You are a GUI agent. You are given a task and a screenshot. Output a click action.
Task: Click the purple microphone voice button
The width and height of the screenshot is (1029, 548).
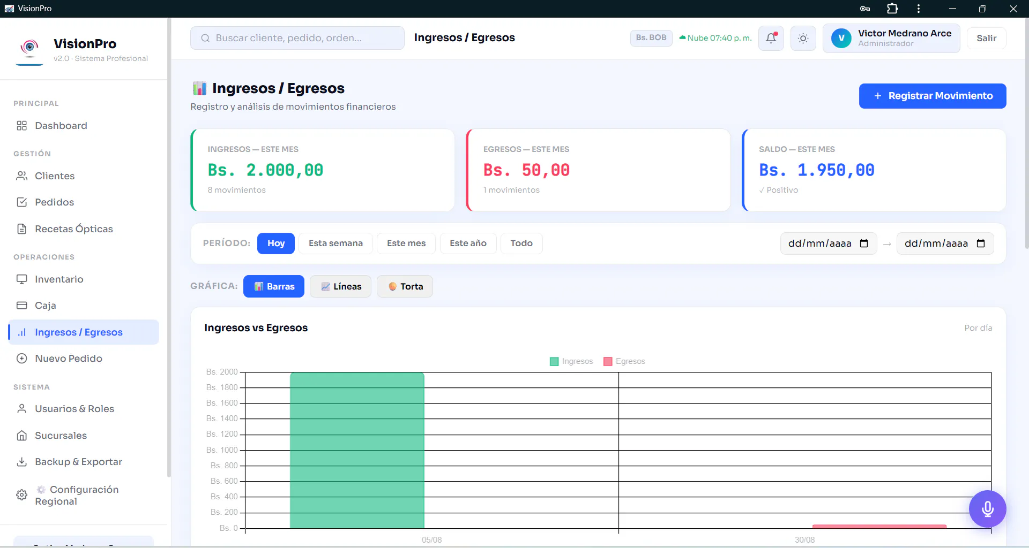987,508
